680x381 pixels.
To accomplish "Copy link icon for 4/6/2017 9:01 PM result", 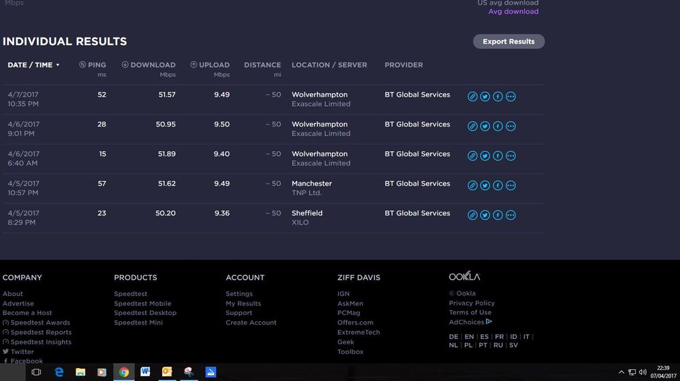I will [472, 126].
